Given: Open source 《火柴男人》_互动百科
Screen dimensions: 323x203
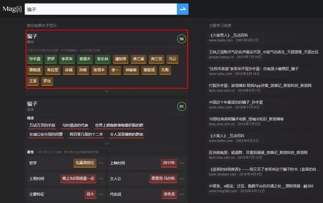Looking at the screenshot, I should pyautogui.click(x=229, y=35).
